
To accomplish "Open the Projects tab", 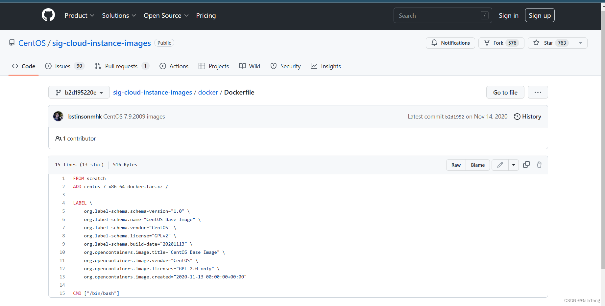I will point(214,66).
